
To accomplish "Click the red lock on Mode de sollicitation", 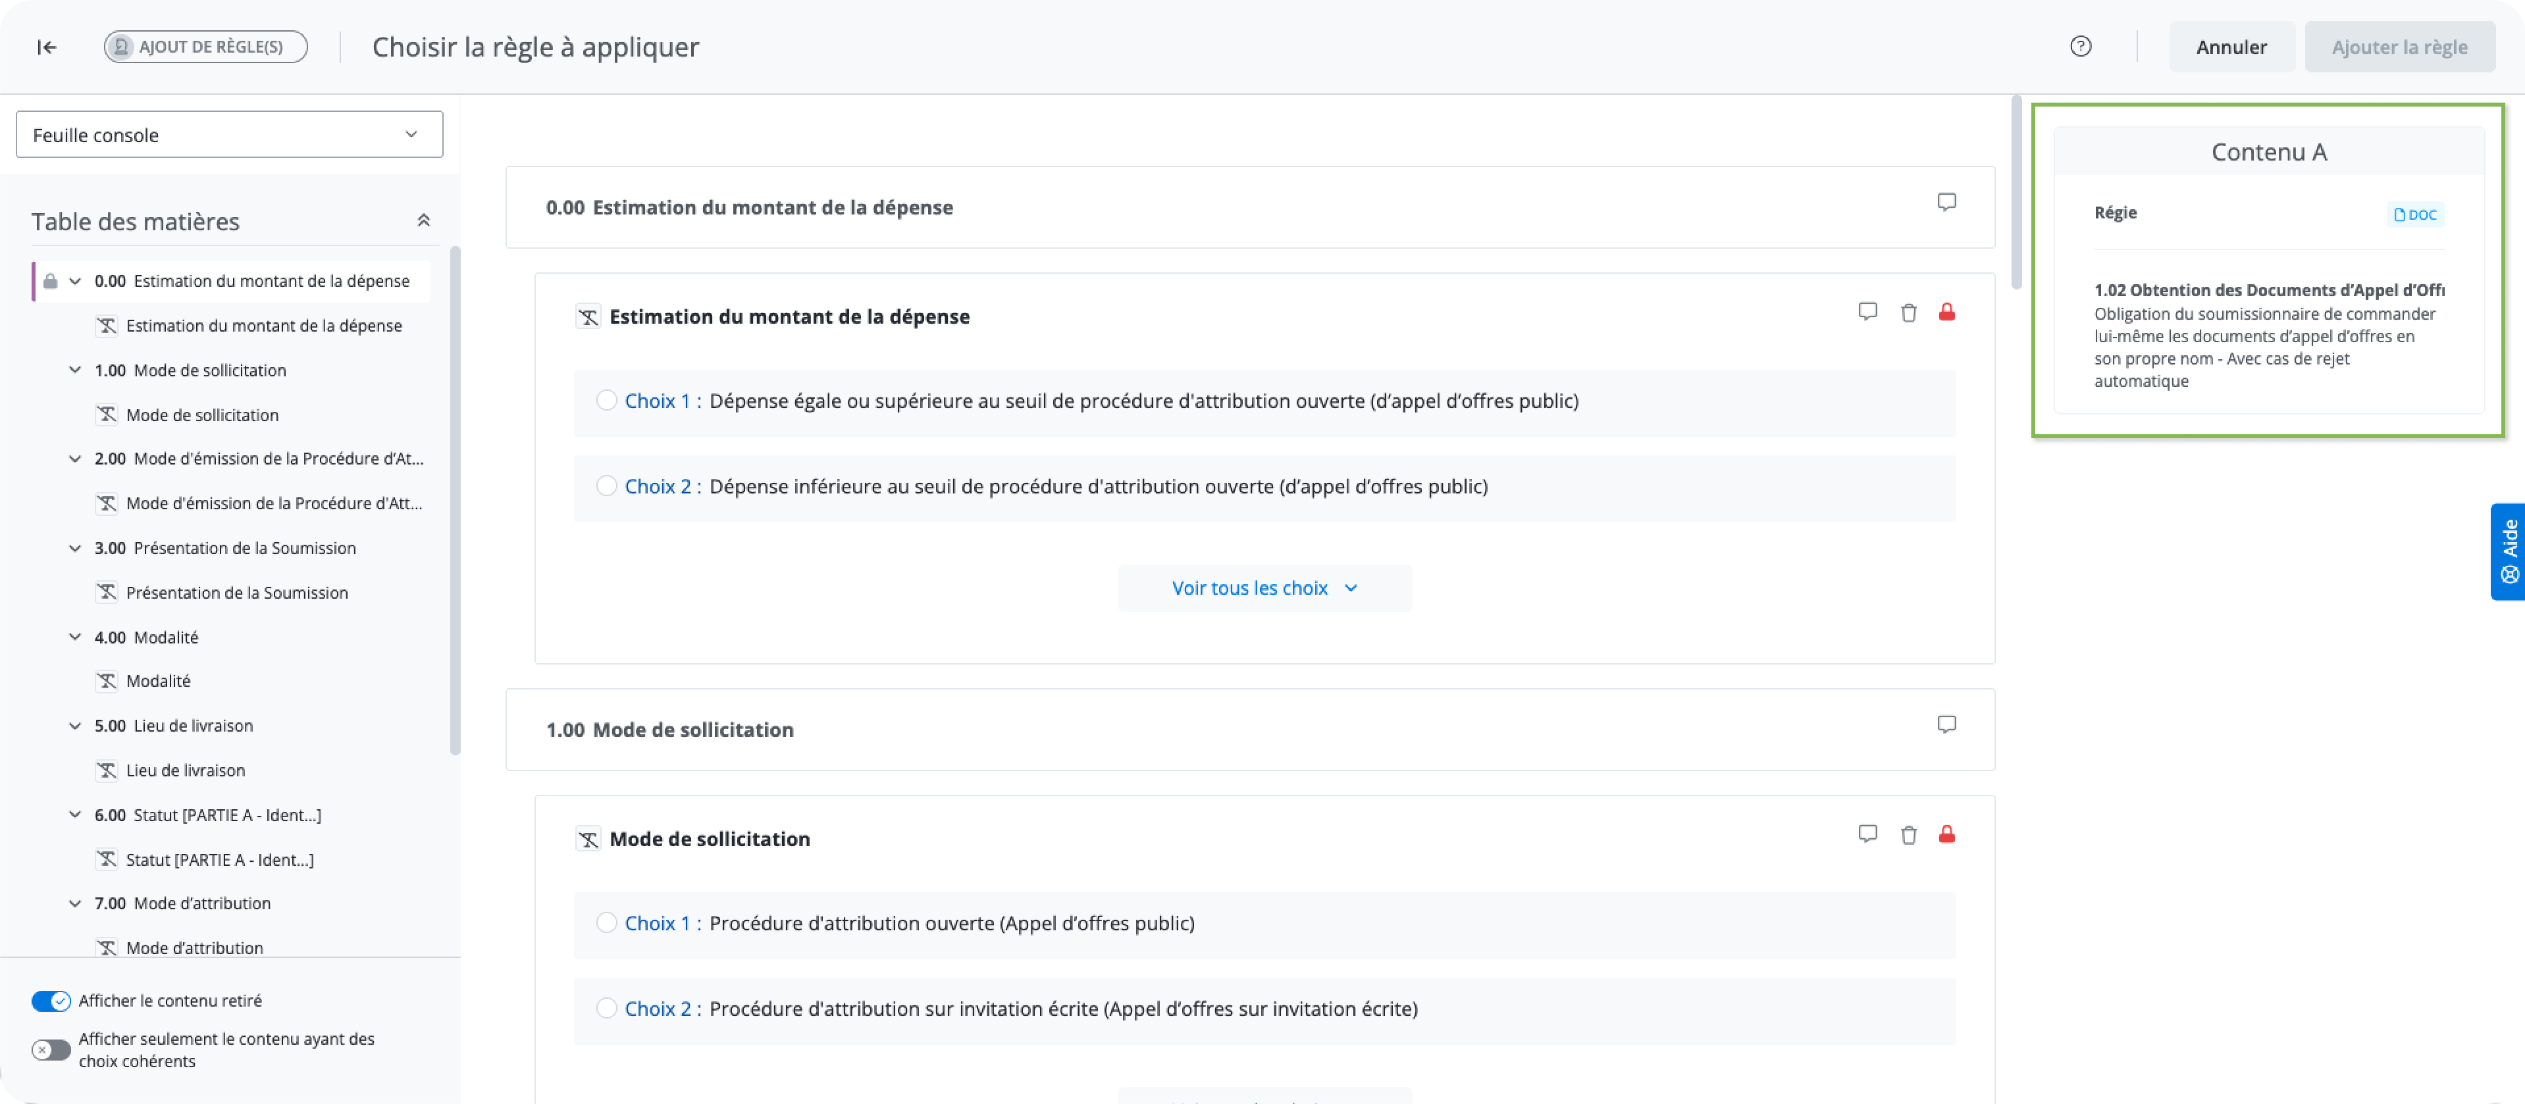I will coord(1946,835).
